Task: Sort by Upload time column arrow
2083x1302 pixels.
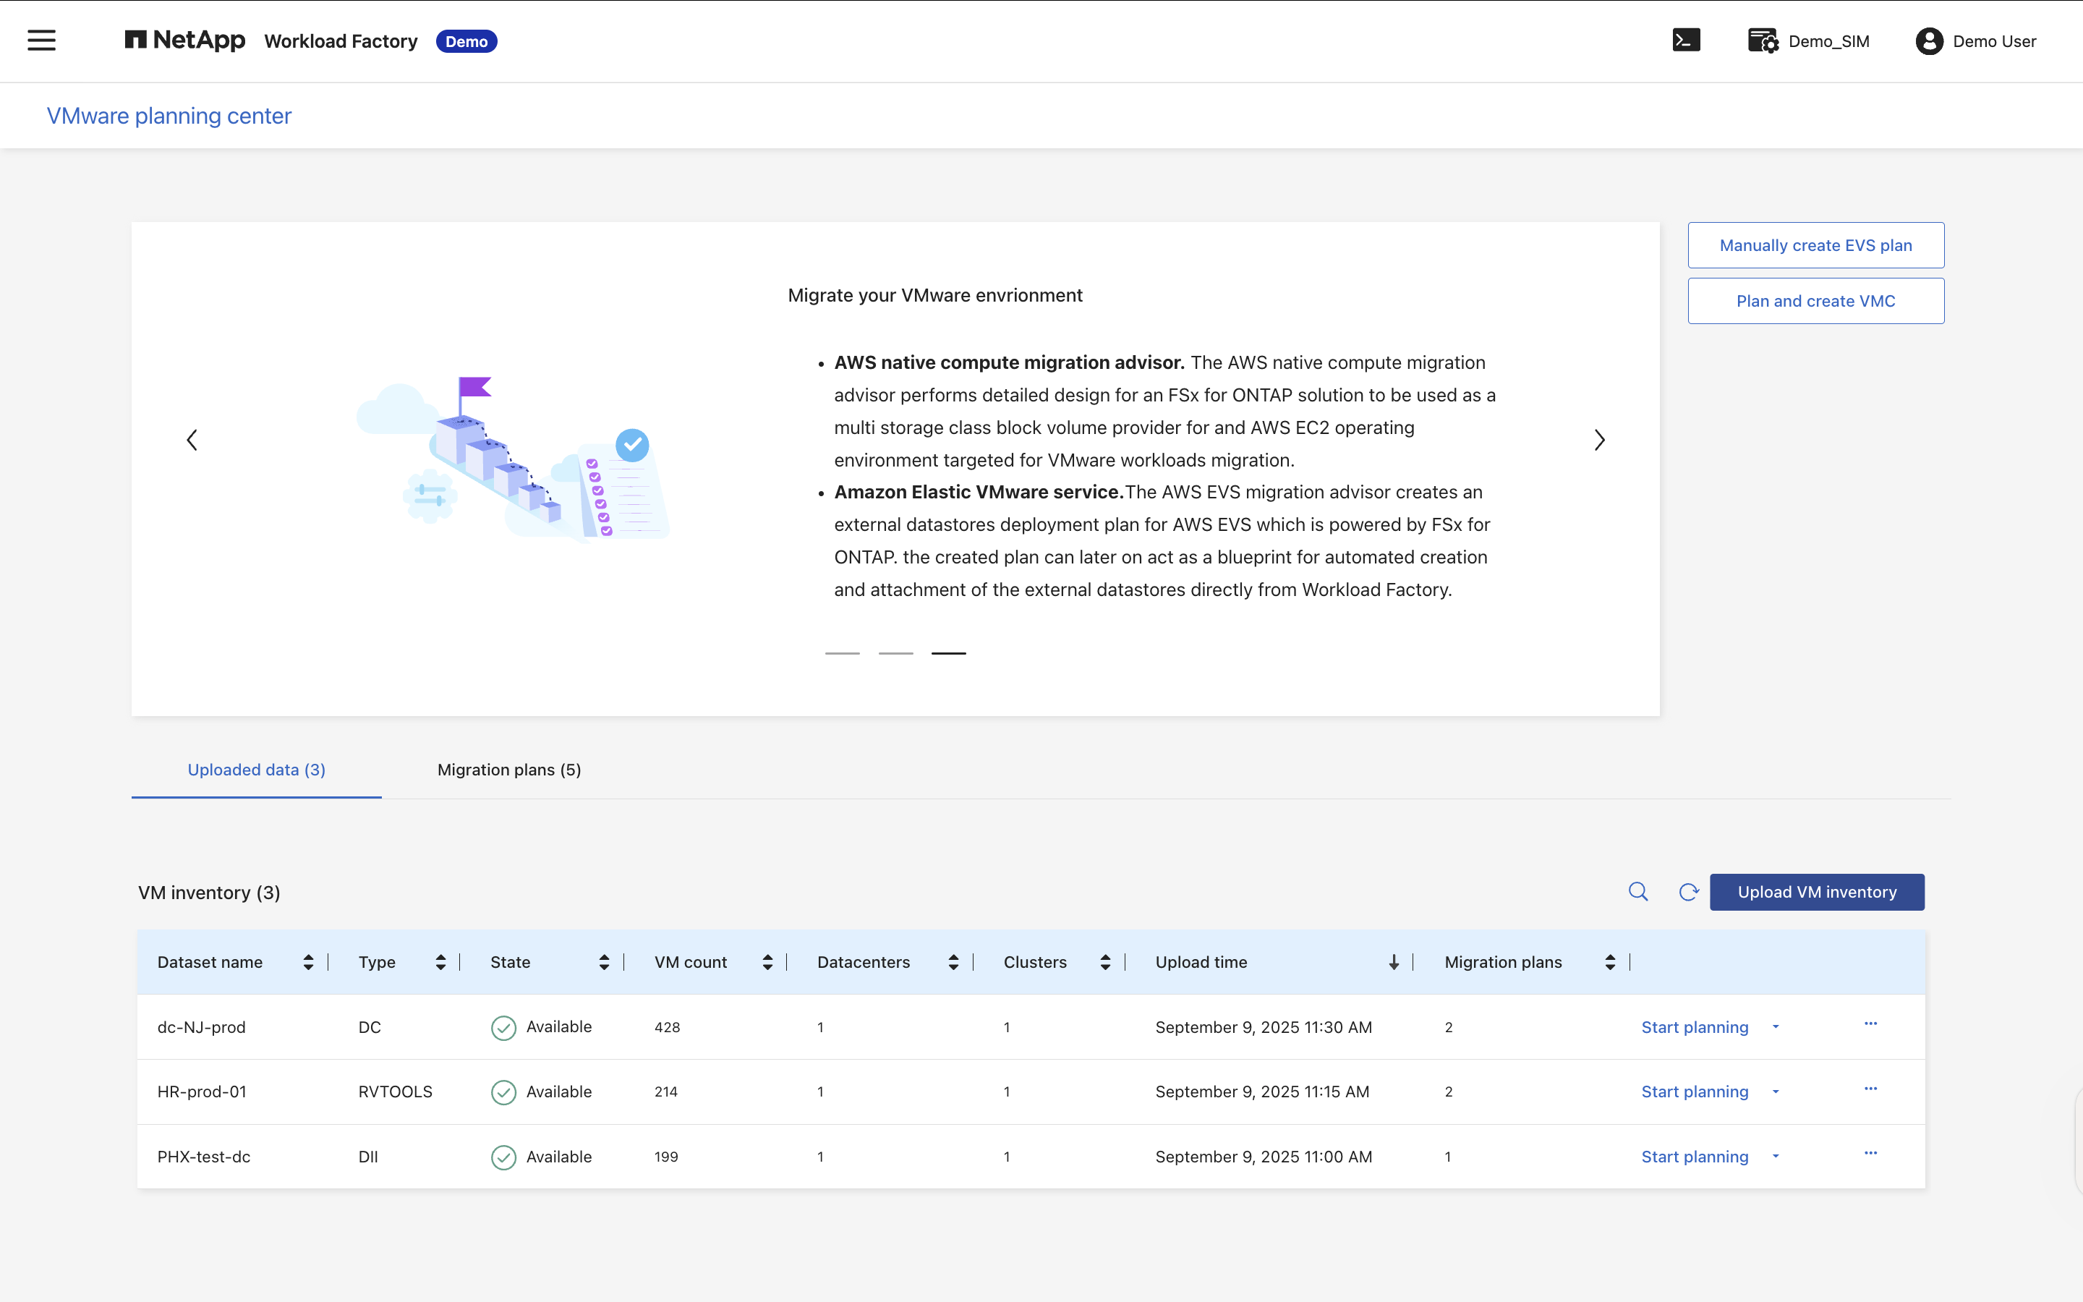Action: pos(1394,962)
